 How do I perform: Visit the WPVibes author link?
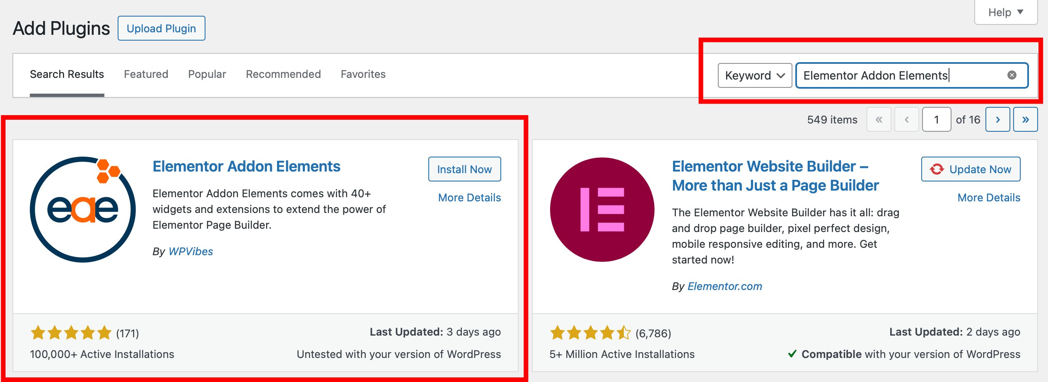[x=191, y=251]
